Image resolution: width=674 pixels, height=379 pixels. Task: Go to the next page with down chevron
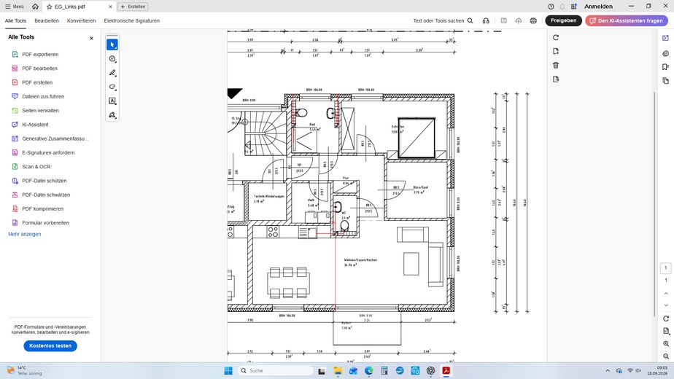666,305
